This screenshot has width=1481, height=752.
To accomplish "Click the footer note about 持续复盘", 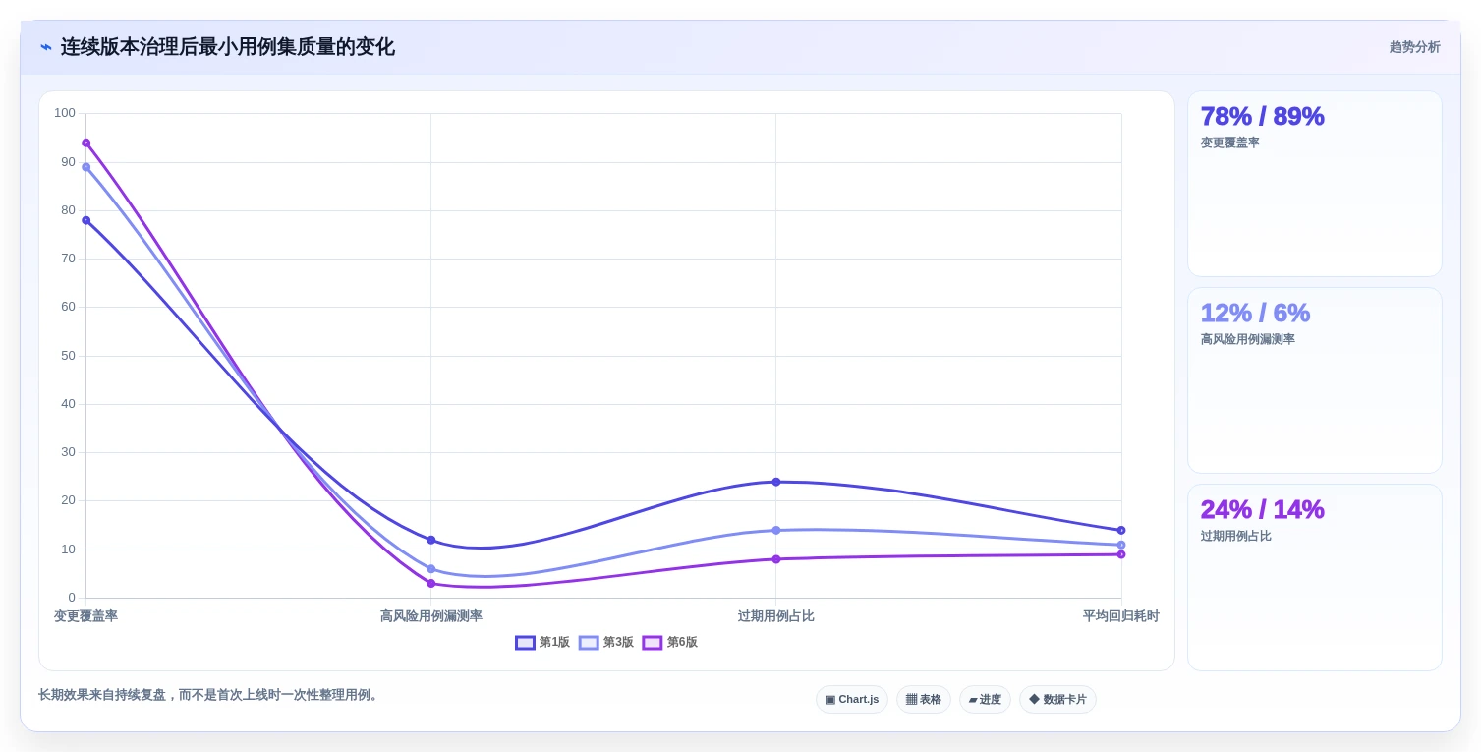I will [209, 695].
